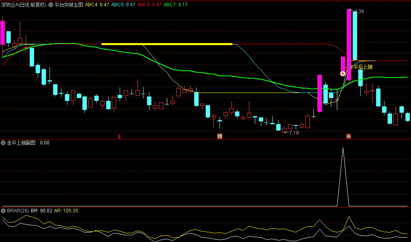Image resolution: width=411 pixels, height=242 pixels.
Task: Click the thick yellow platform line
Action: tap(167, 44)
